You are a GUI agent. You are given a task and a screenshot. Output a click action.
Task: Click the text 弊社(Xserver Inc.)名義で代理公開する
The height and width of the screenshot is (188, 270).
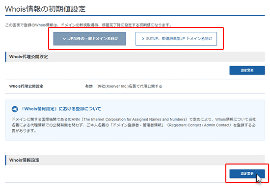[x=130, y=86]
